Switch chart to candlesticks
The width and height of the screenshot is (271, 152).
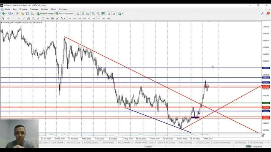click(x=83, y=14)
